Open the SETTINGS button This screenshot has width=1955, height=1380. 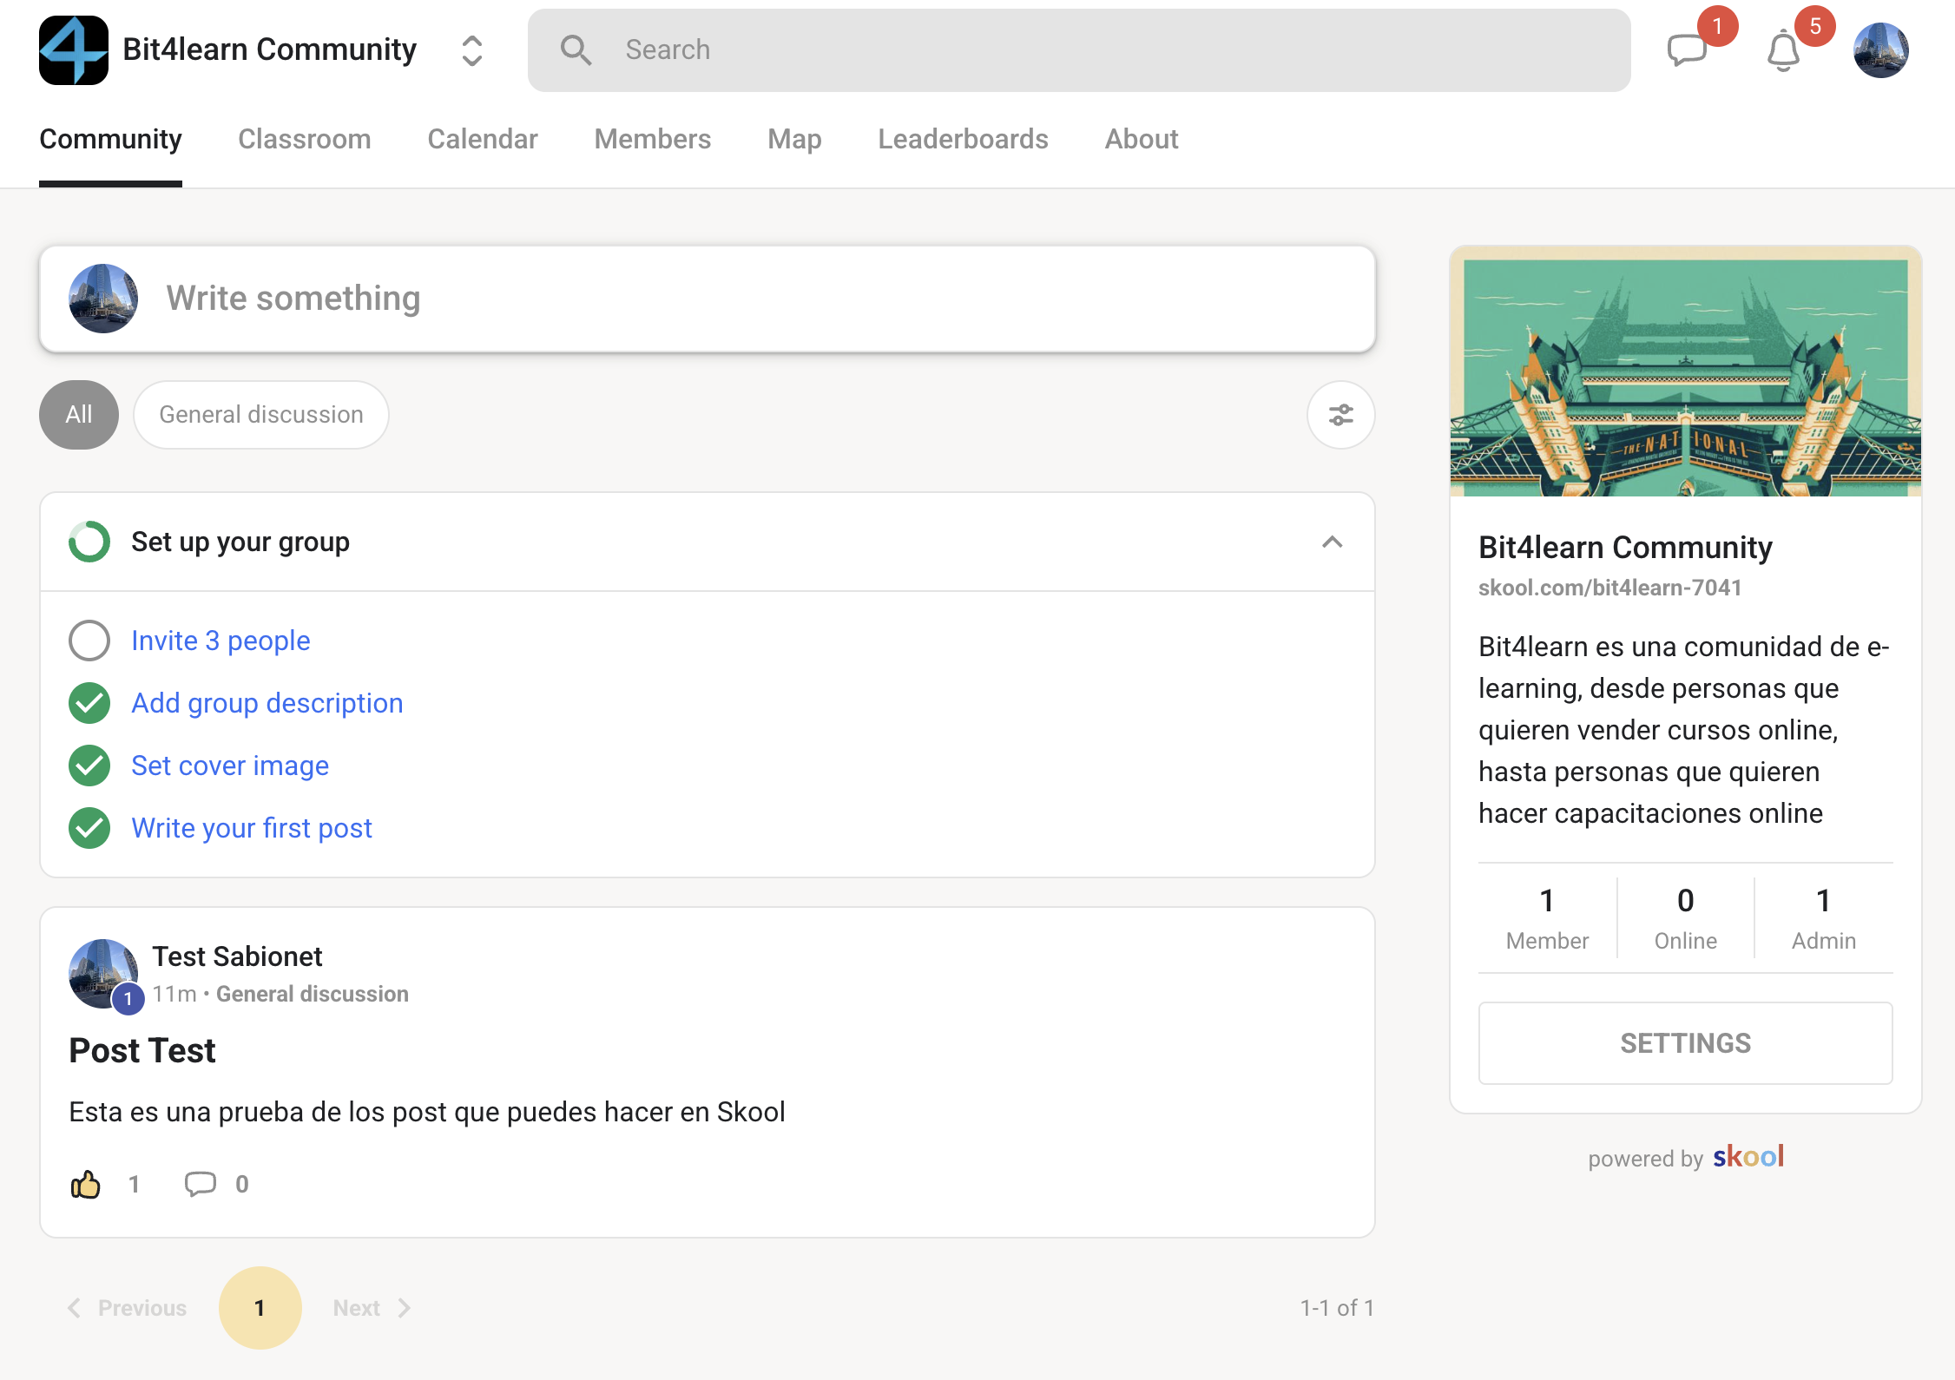[x=1686, y=1043]
